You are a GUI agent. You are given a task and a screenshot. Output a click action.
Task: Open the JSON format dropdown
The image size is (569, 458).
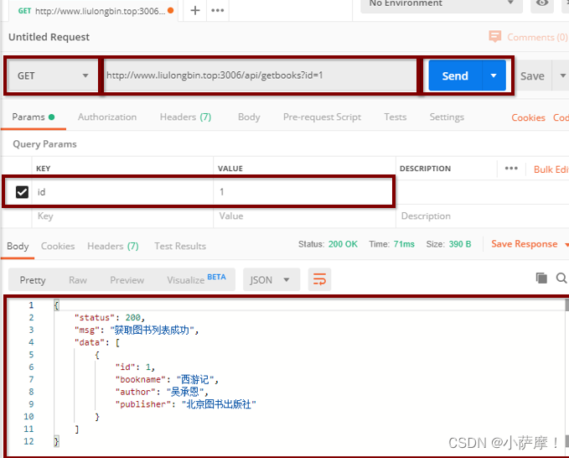coord(272,279)
